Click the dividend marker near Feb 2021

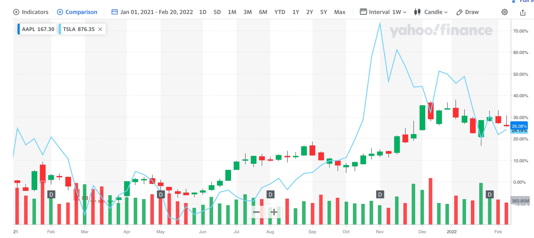point(51,195)
